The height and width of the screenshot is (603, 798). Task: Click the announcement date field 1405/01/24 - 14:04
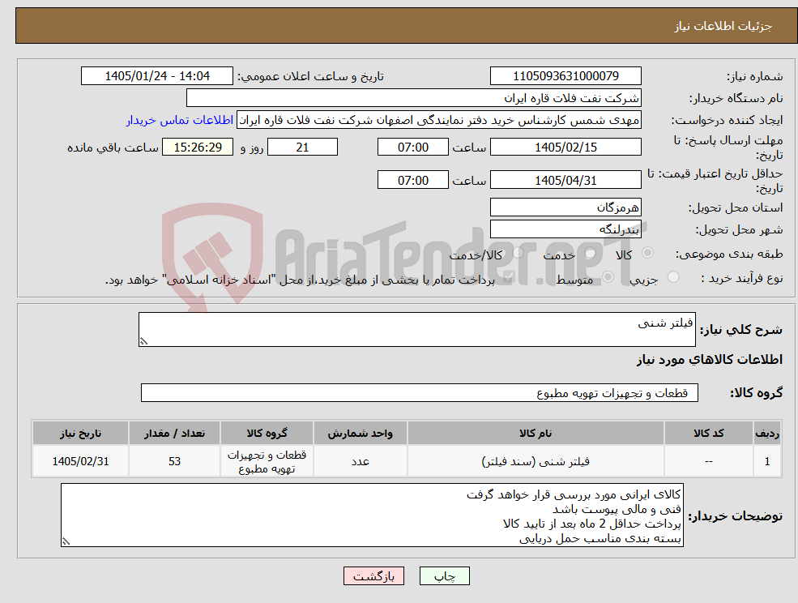pos(156,76)
